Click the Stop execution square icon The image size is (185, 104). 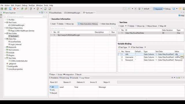click(x=136, y=9)
